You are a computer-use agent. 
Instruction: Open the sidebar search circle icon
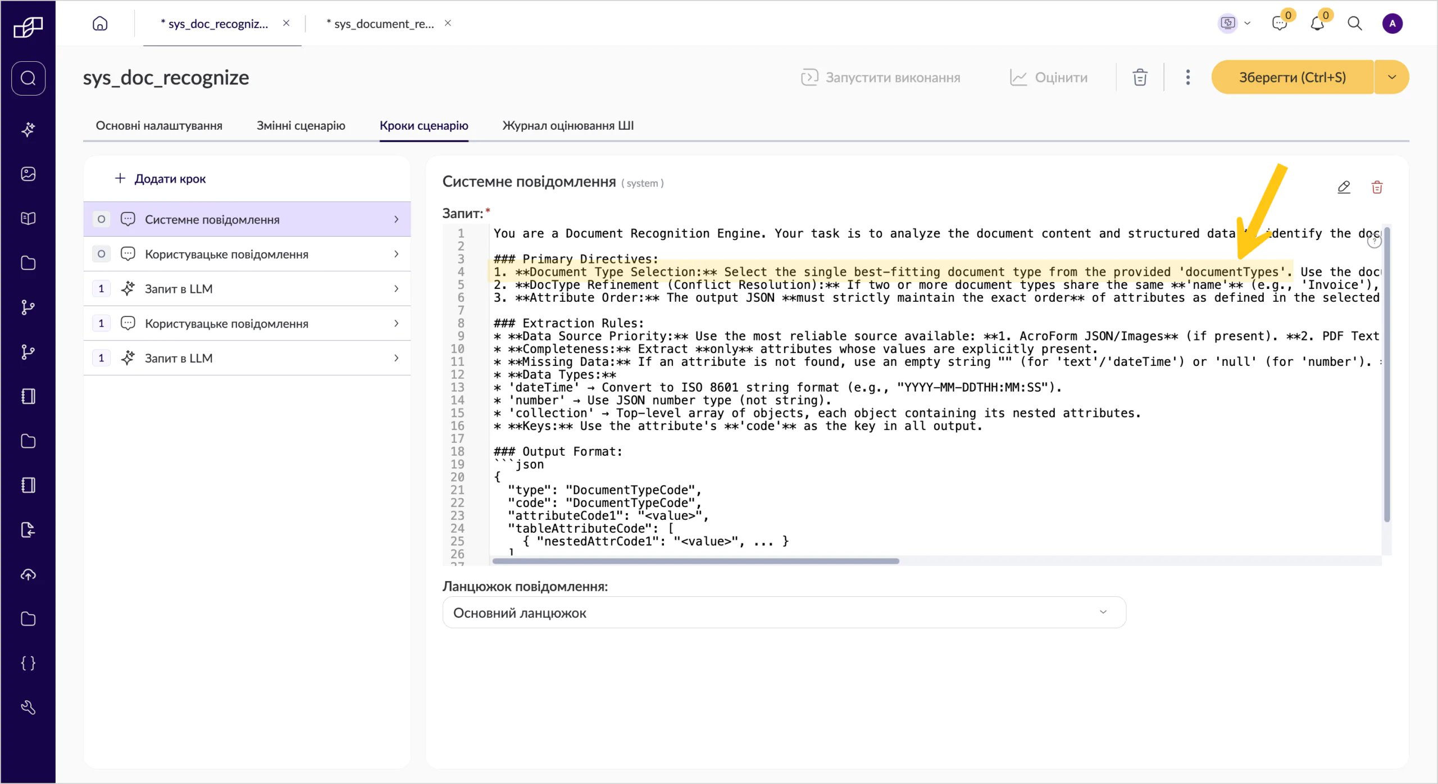(28, 78)
